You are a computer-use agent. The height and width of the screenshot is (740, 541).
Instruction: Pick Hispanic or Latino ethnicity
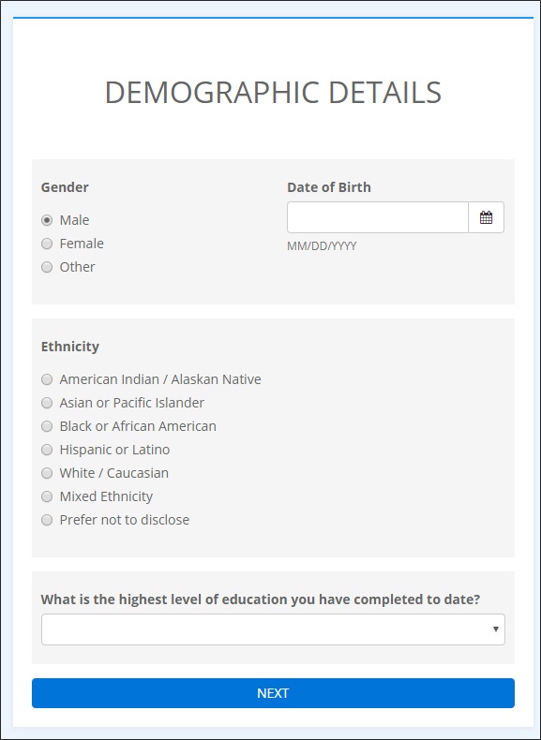(47, 450)
